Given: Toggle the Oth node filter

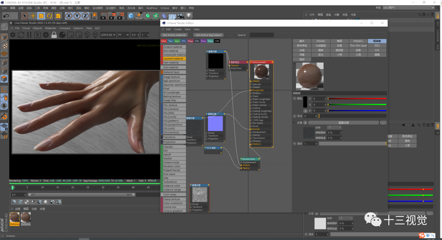Looking at the screenshot, I should pyautogui.click(x=197, y=41).
